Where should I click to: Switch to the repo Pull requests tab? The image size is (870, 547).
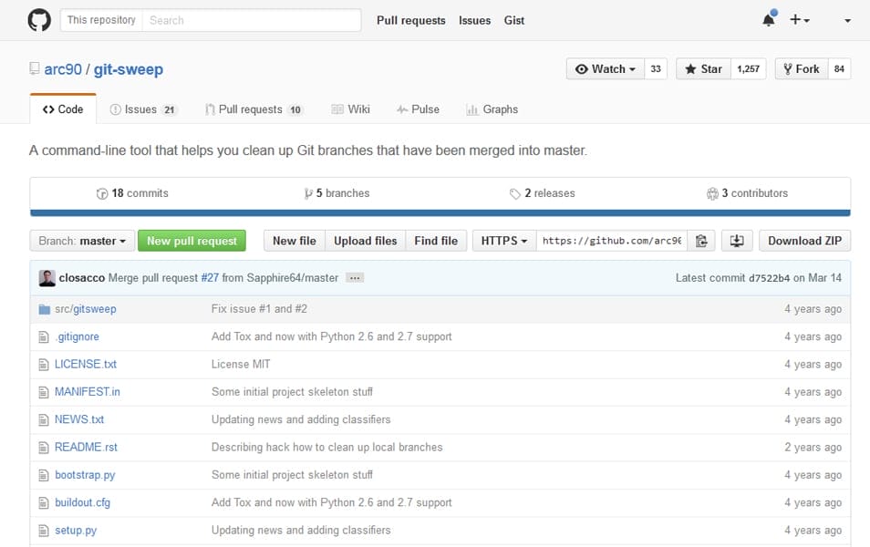coord(254,109)
